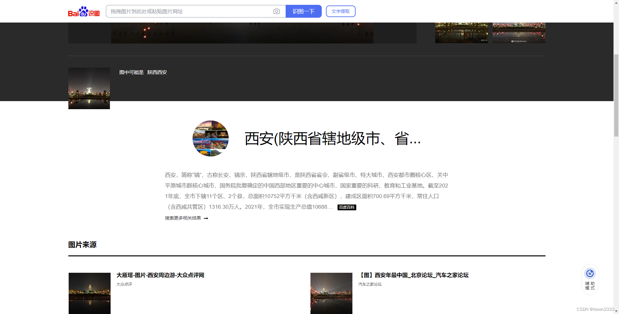Click the 文字提取 button
The height and width of the screenshot is (314, 619).
pyautogui.click(x=340, y=11)
